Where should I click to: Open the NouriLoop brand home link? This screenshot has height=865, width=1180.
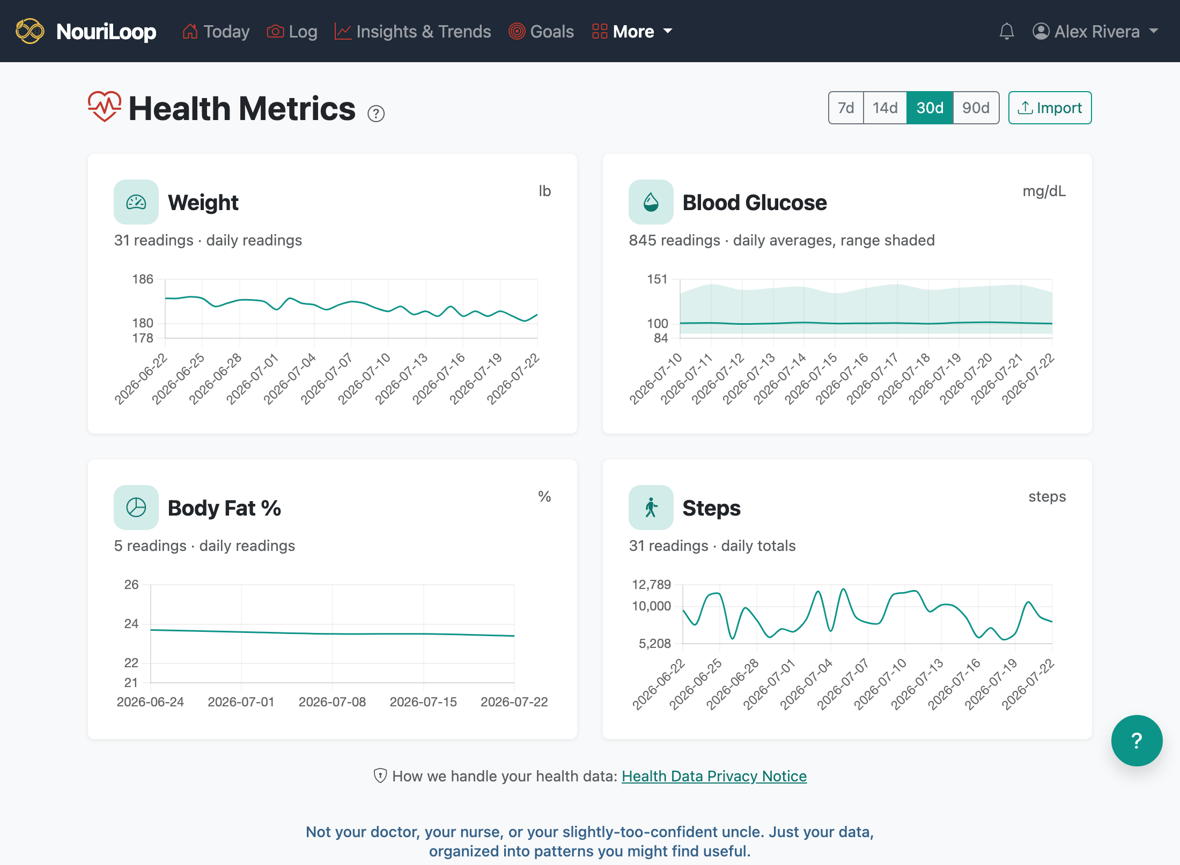[86, 31]
